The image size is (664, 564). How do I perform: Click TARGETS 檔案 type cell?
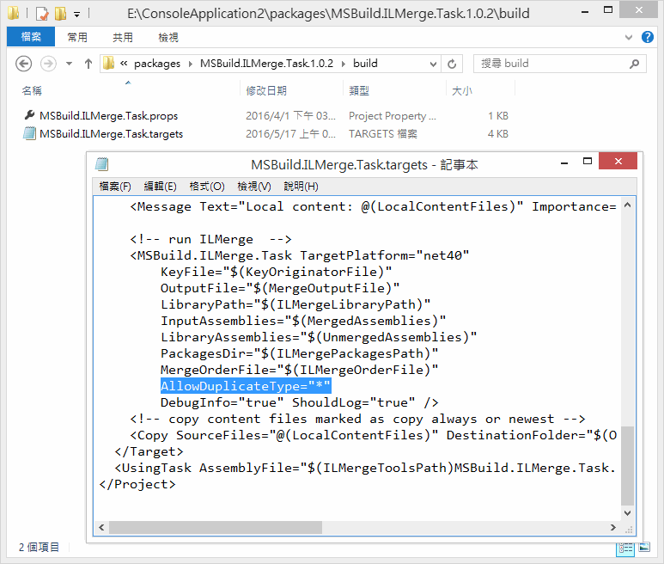(x=383, y=134)
